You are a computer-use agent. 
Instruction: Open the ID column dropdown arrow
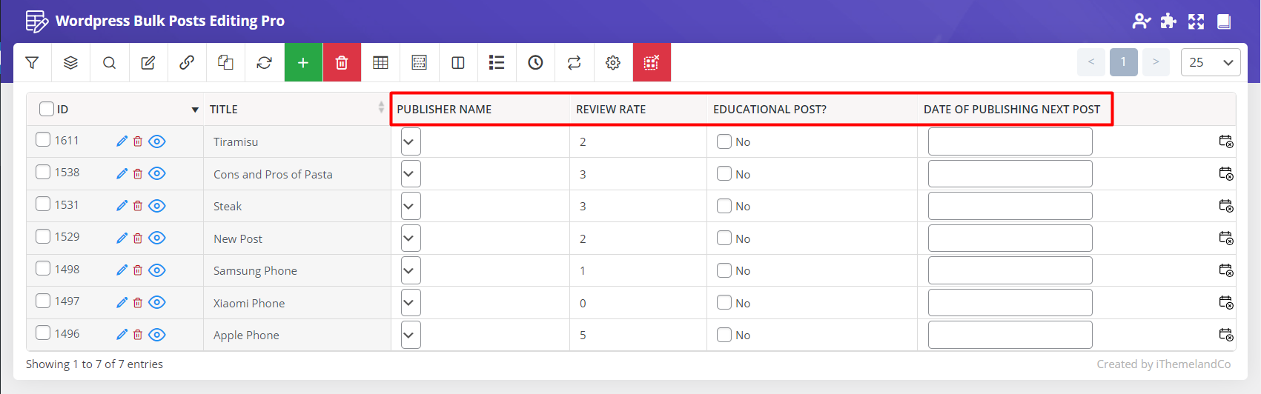[195, 110]
